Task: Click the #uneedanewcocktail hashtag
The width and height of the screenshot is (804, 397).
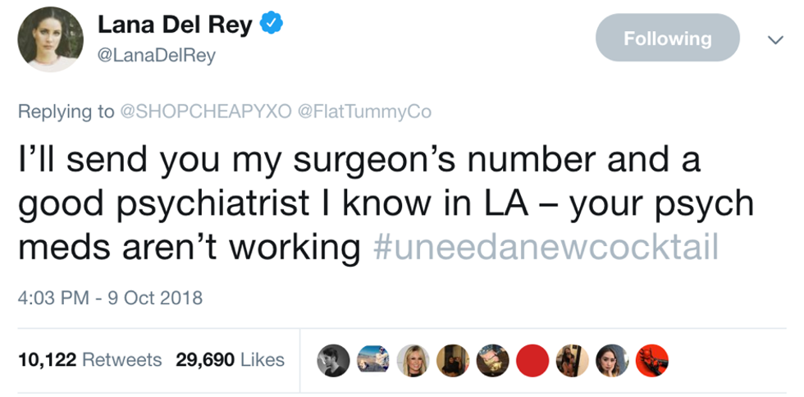Action: [546, 249]
